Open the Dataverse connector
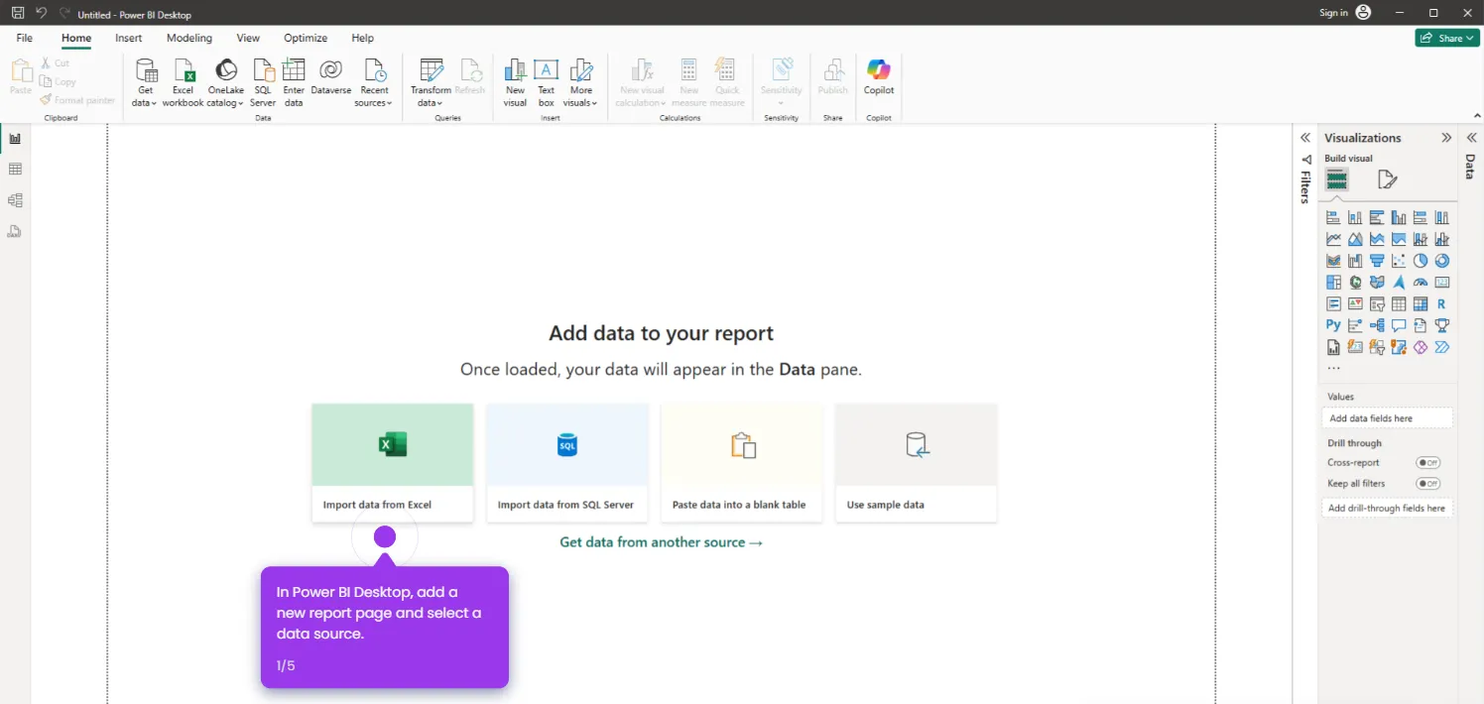The height and width of the screenshot is (704, 1484). tap(330, 77)
